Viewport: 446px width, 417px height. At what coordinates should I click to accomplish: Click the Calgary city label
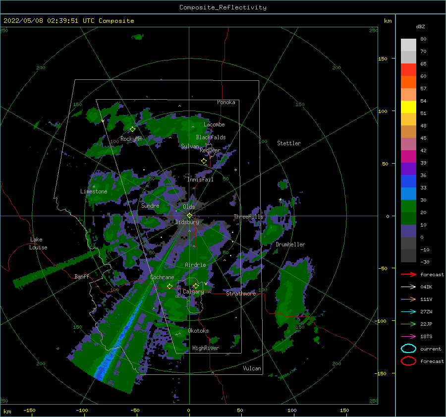193,292
